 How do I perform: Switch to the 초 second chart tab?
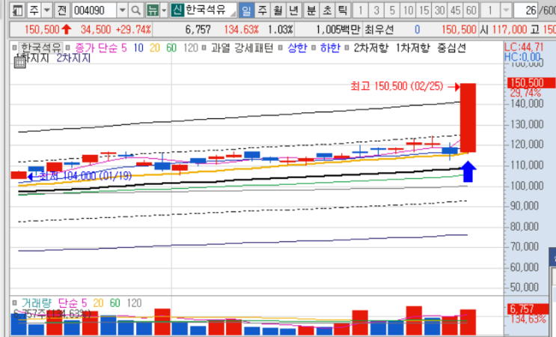pos(327,10)
